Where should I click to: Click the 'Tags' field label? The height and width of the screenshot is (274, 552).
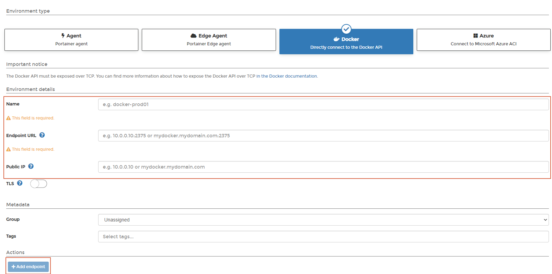(x=11, y=236)
